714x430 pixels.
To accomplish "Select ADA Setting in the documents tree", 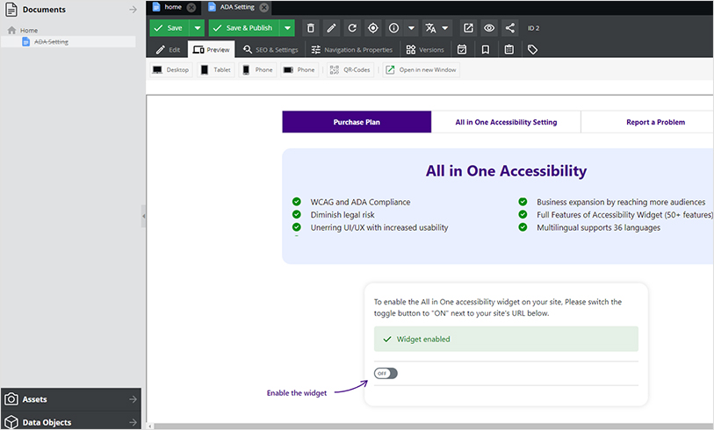I will [51, 42].
